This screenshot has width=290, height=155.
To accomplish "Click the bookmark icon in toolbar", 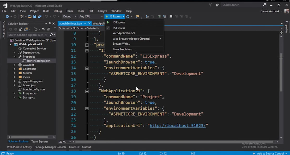I will click(171, 16).
